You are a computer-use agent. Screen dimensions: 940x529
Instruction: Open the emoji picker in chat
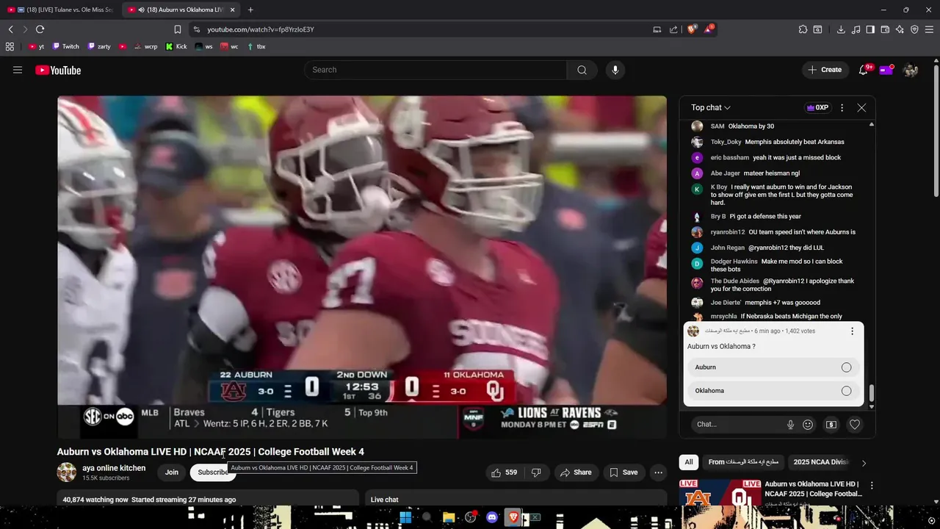pos(808,424)
